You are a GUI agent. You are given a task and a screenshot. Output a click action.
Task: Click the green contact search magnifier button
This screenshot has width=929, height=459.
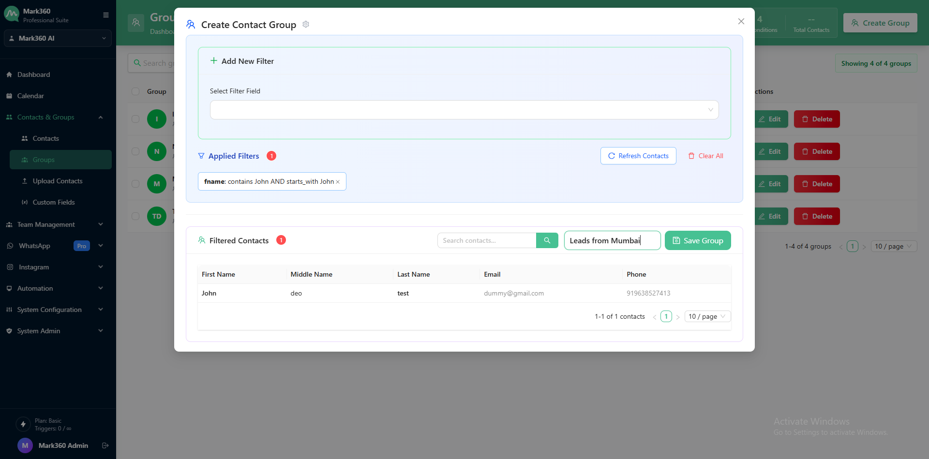[547, 240]
